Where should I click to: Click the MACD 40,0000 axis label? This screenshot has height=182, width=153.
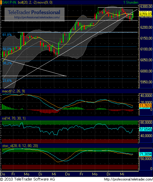[x=146, y=95]
